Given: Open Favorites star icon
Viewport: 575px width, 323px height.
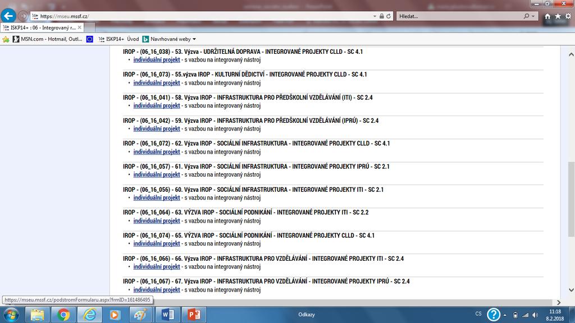Looking at the screenshot, I should pyautogui.click(x=558, y=16).
